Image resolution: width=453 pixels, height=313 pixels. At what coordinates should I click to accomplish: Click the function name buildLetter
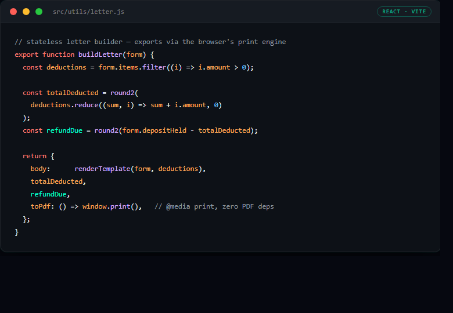100,54
